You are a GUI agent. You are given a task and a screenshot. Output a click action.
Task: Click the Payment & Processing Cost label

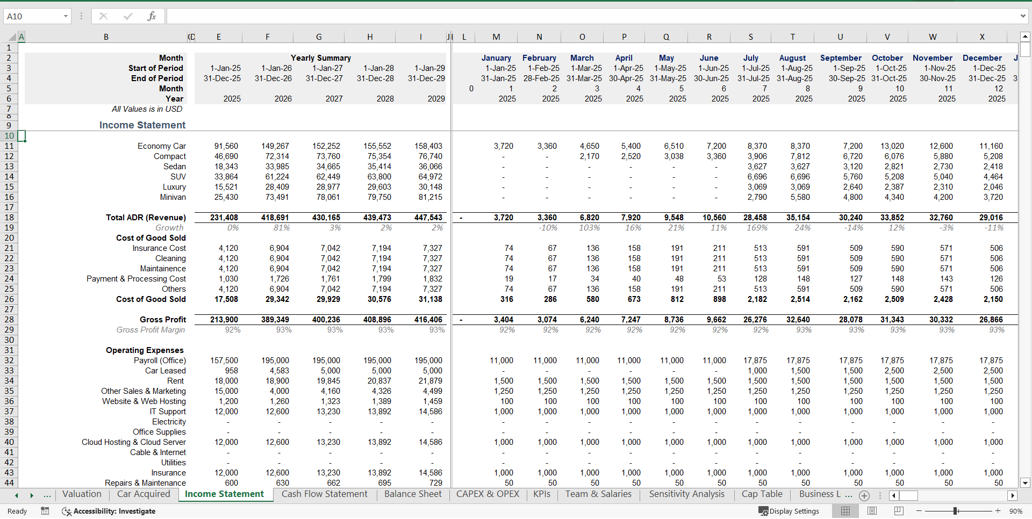point(136,279)
